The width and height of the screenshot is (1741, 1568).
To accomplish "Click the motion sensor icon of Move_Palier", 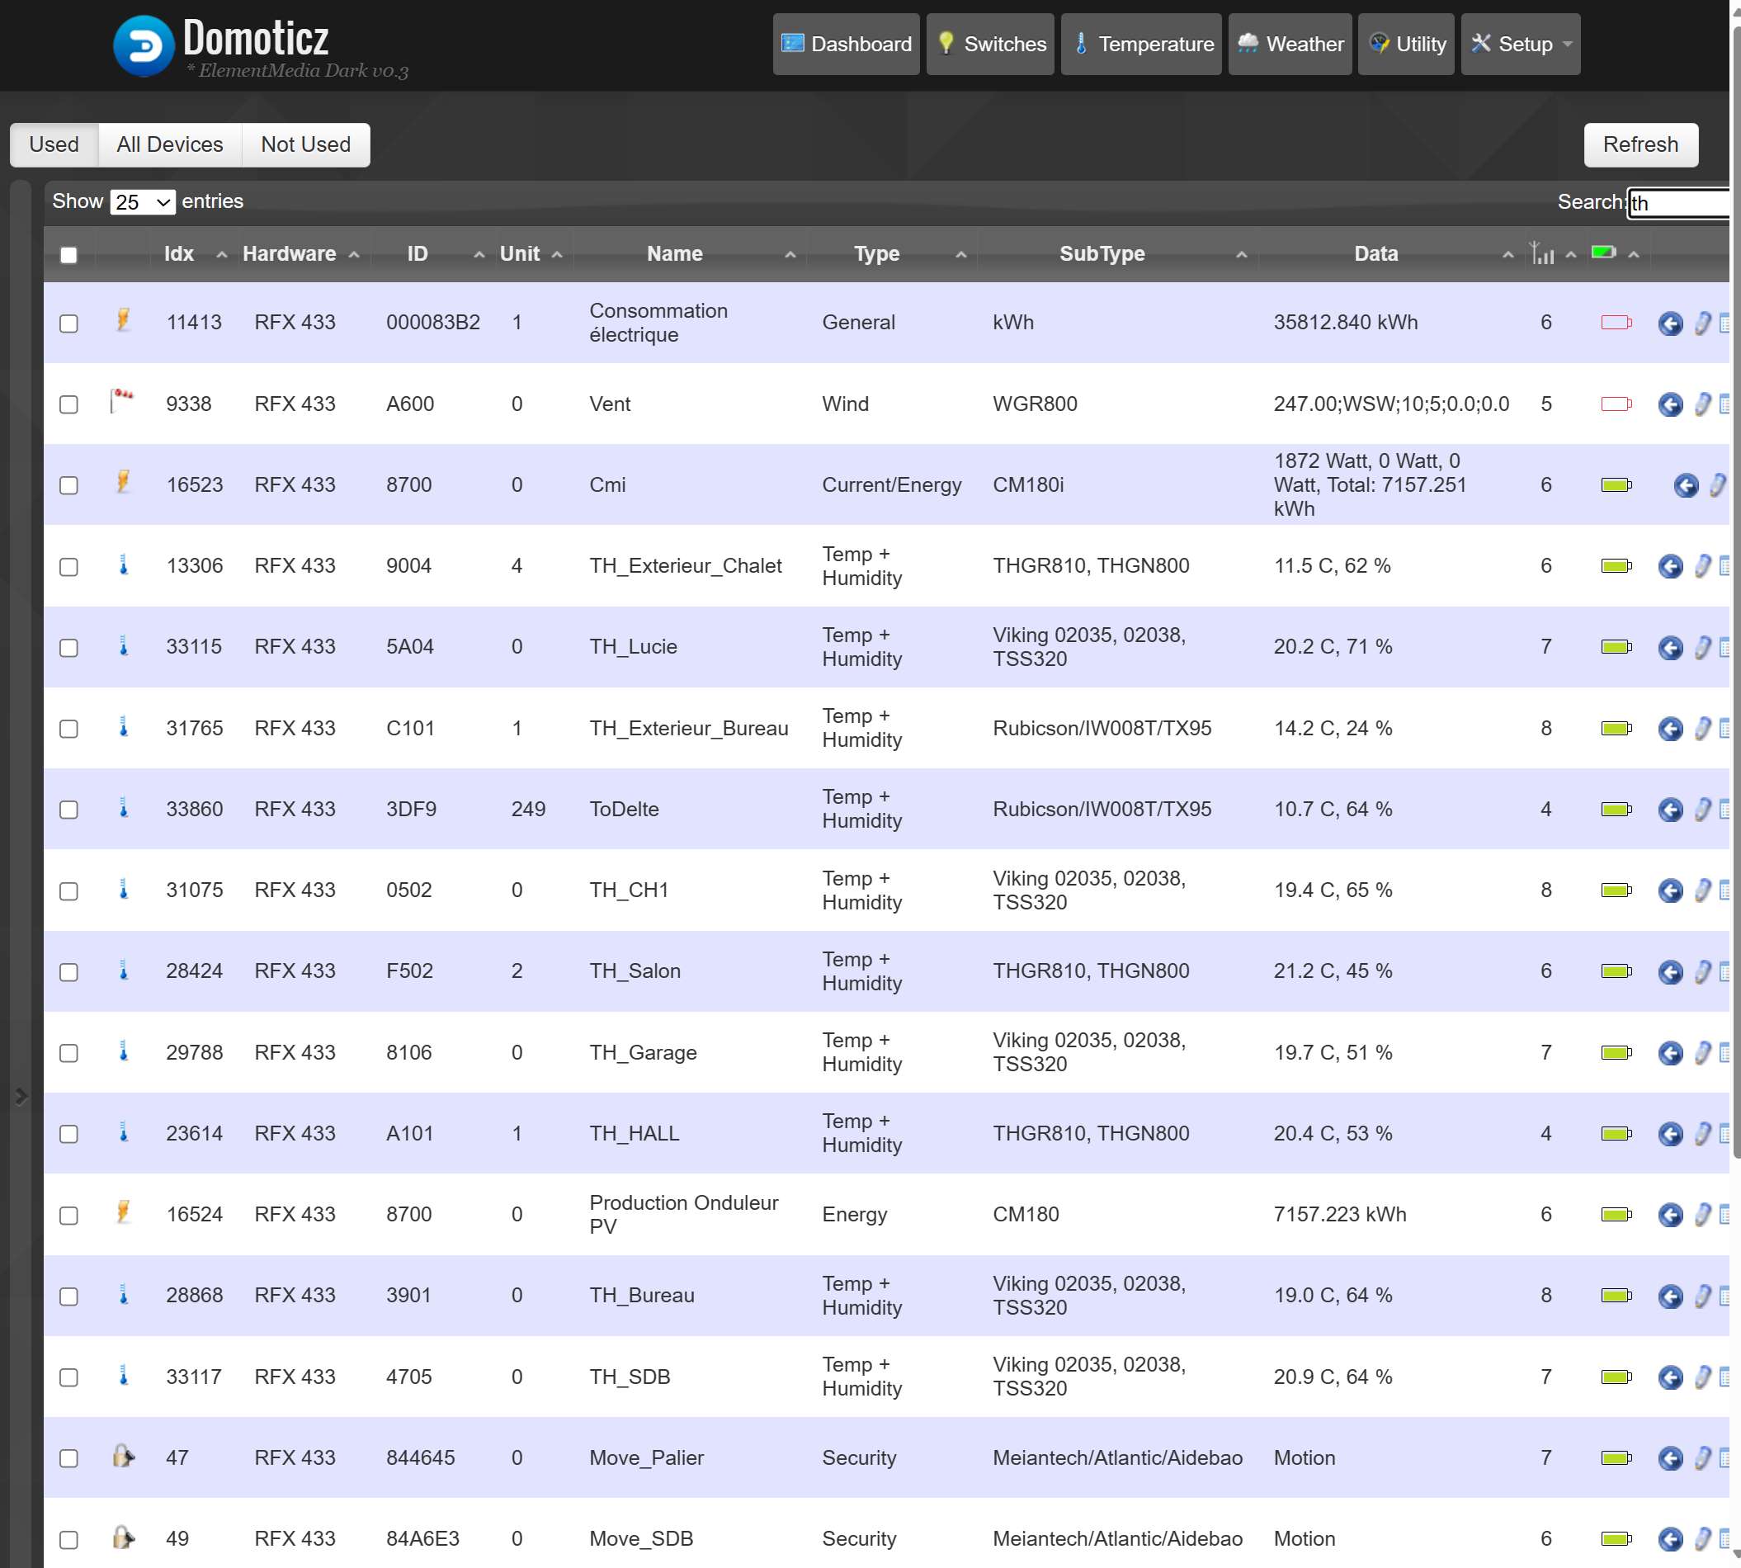I will click(x=124, y=1456).
